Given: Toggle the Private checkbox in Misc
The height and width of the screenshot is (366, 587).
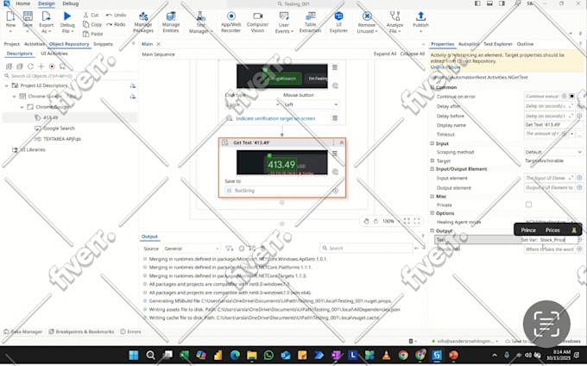Looking at the screenshot, I should pos(528,205).
